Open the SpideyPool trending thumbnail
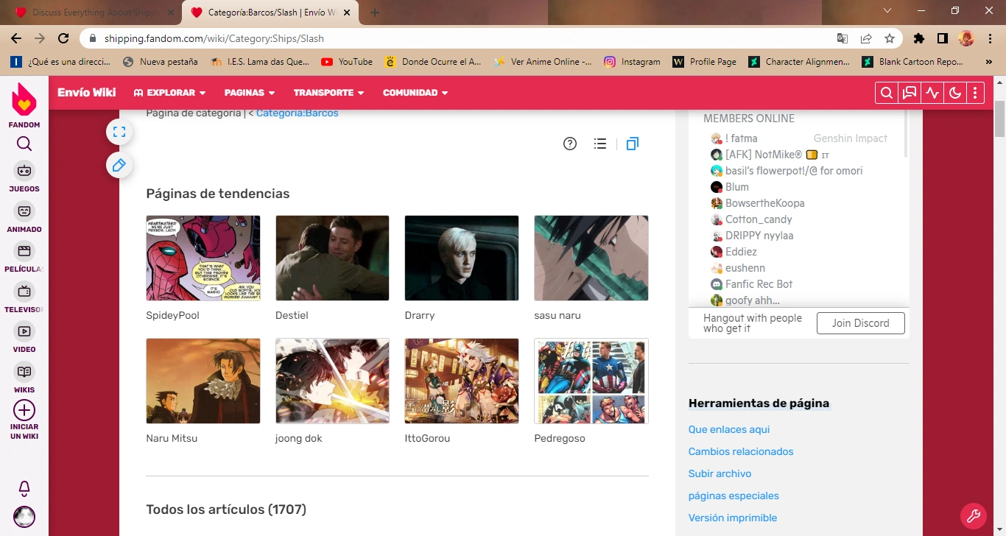This screenshot has width=1006, height=536. 203,258
